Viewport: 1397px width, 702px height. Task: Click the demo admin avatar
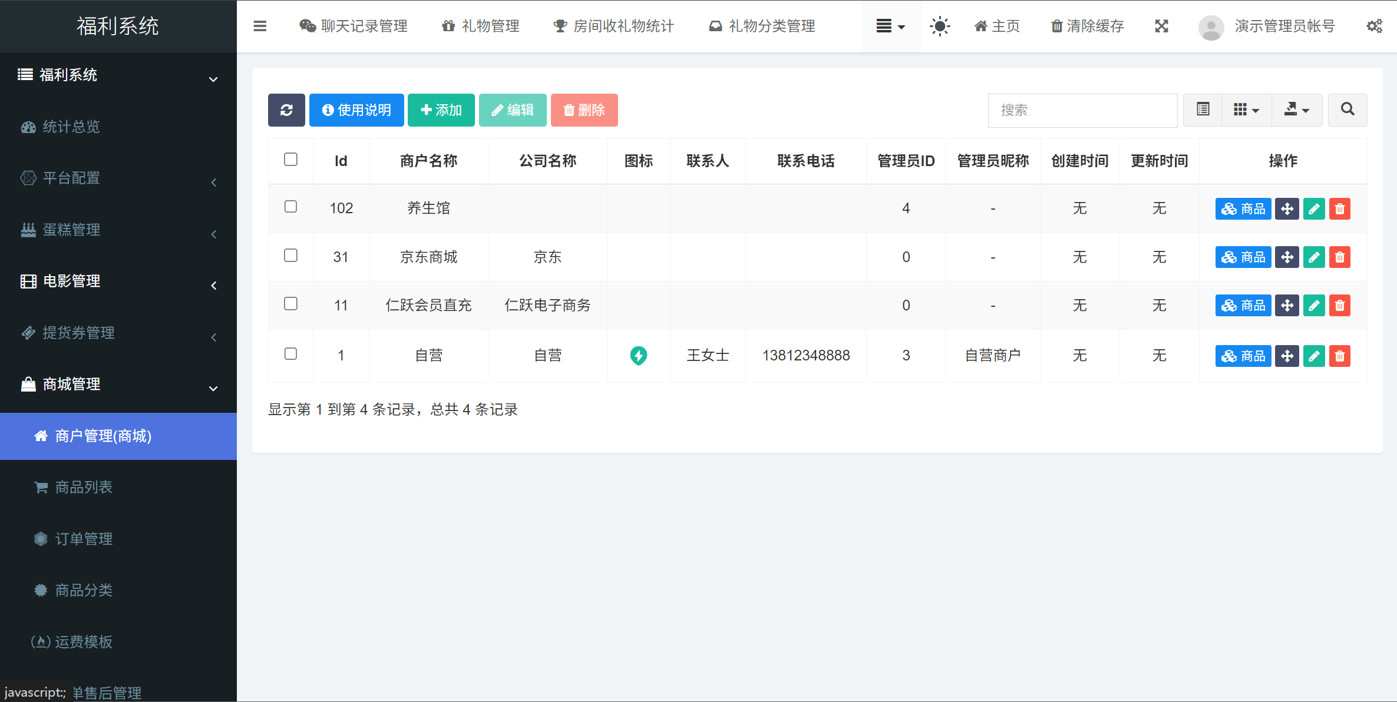[1211, 27]
